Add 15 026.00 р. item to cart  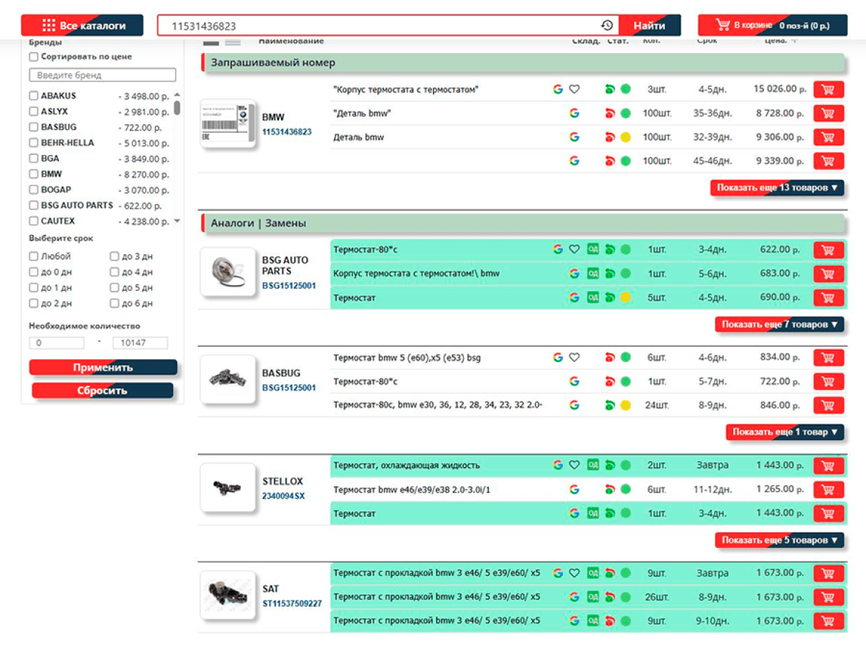tap(829, 90)
